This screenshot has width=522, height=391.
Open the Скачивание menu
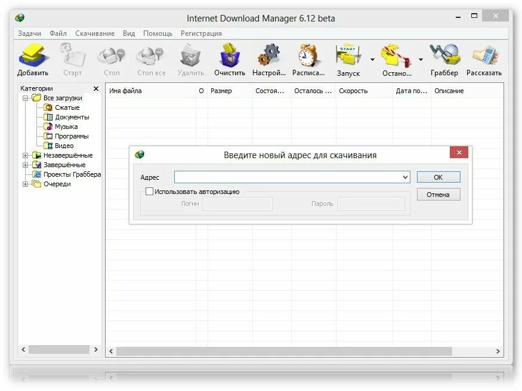coord(95,33)
